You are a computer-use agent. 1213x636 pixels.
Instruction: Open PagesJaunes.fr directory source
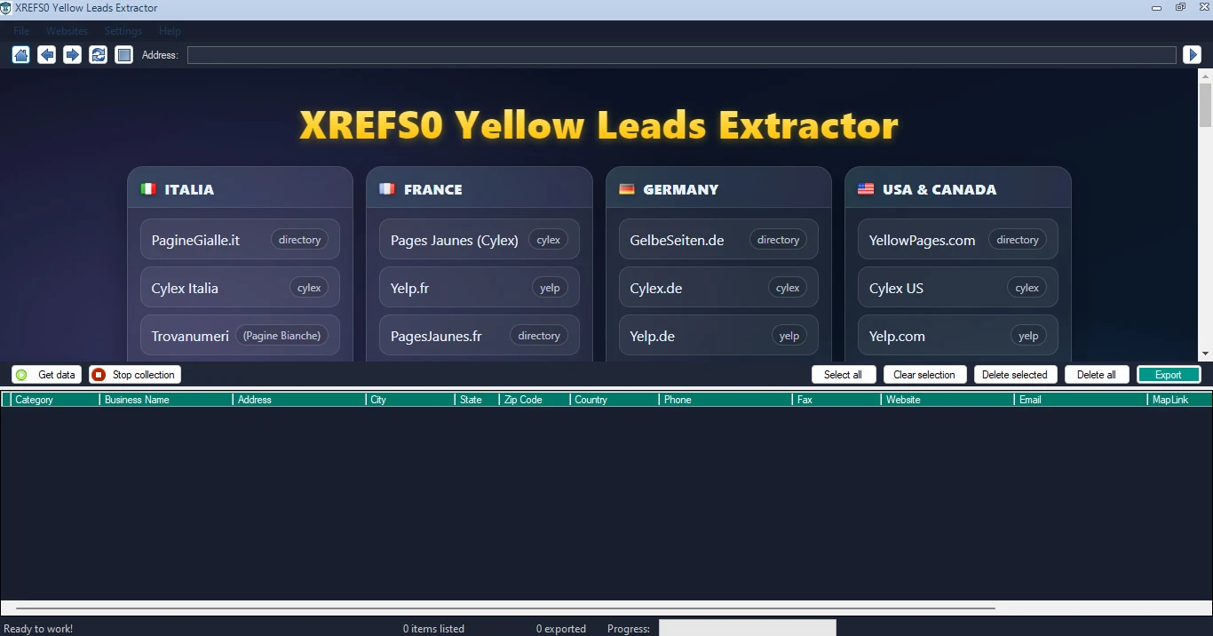(479, 336)
